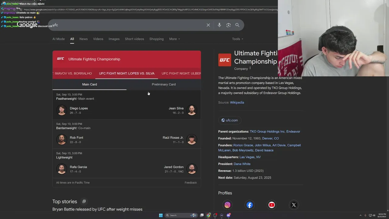The height and width of the screenshot is (219, 389).
Task: Open Jean Silva fighter photo
Action: (192, 110)
